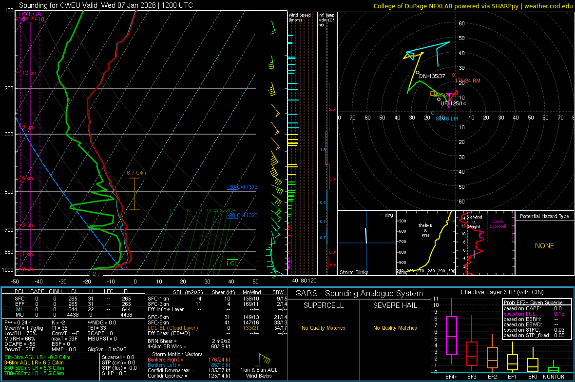This screenshot has height=382, width=575.
Task: Click the red 12 km height marker
Action: [x=29, y=73]
